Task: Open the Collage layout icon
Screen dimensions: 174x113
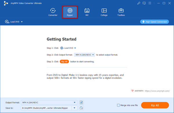Action: [x=104, y=11]
